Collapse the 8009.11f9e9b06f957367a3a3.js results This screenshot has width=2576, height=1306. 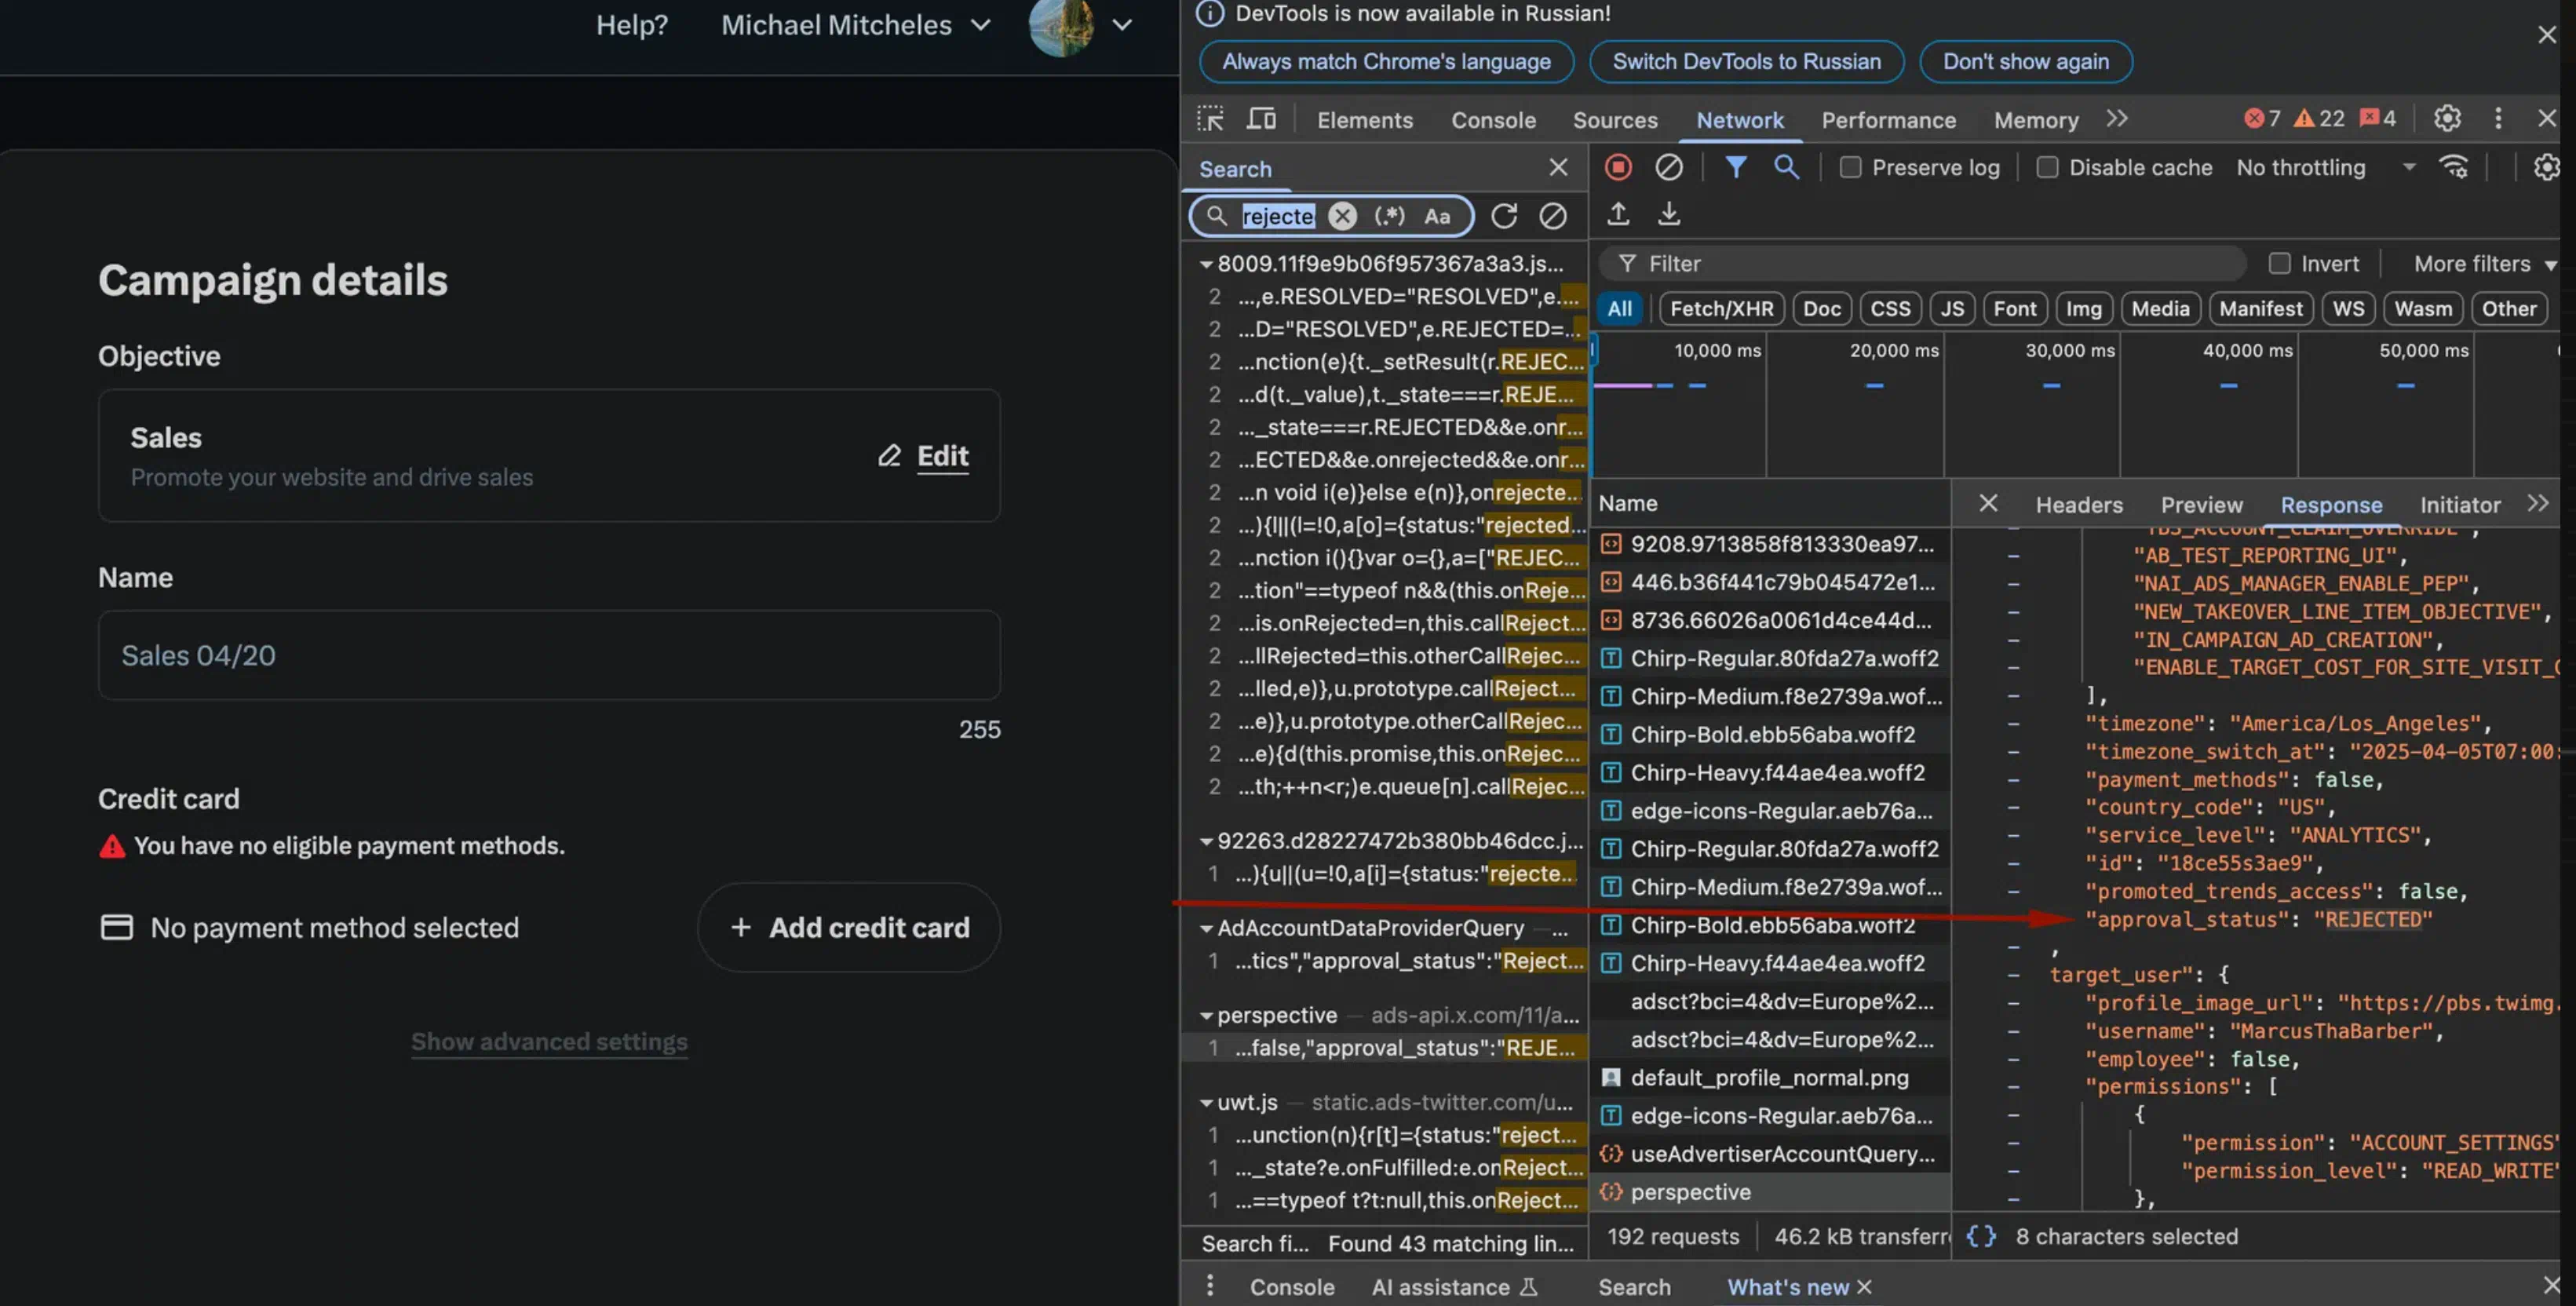(1206, 264)
